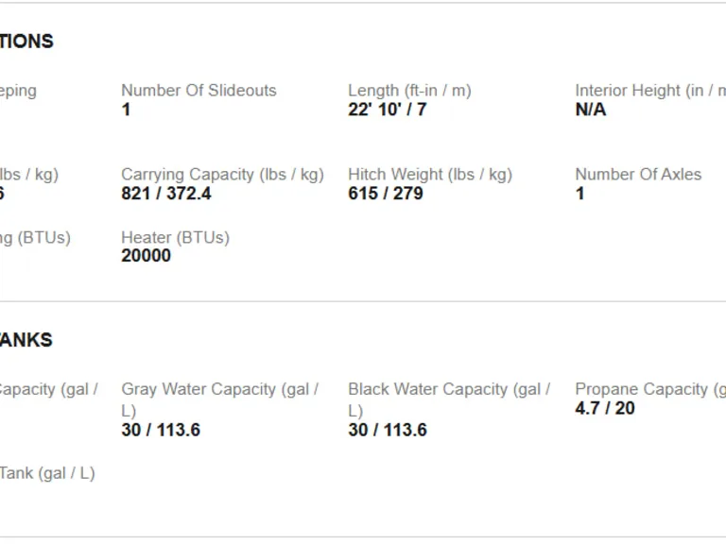This screenshot has width=726, height=544.
Task: Select the value 821 / 372.4
Action: point(166,194)
